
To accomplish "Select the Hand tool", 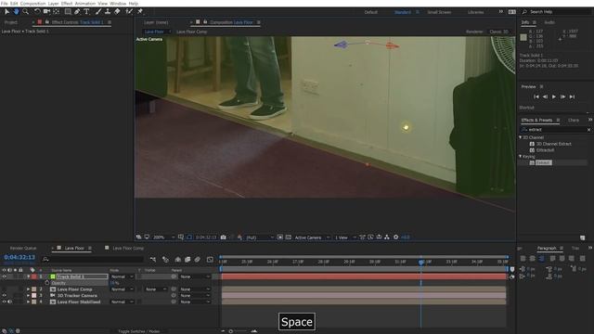I will coord(16,12).
